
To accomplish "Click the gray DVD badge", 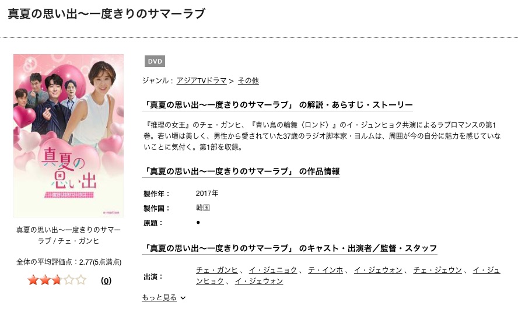I will 155,61.
